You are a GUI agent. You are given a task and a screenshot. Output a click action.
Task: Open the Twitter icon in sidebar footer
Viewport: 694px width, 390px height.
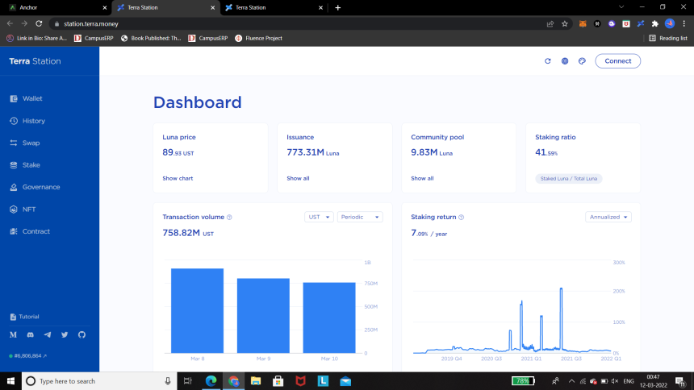pos(65,334)
